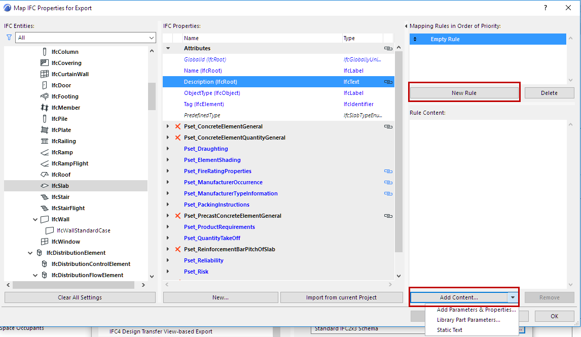
Task: Click the IfcRailing entity icon
Action: [x=45, y=141]
